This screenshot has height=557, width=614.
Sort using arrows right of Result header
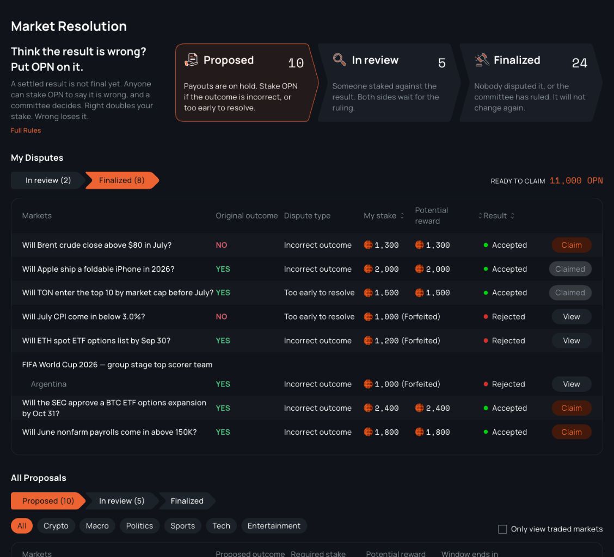point(512,216)
